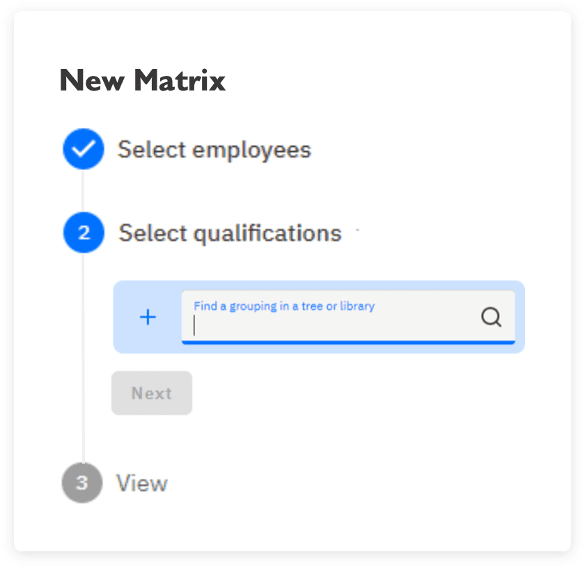Click the blinking text cursor in search field
Viewport: 585px width, 568px height.
point(194,325)
